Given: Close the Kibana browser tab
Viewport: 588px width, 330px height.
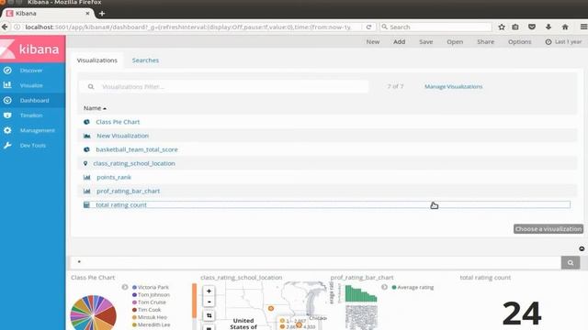Looking at the screenshot, I should (x=87, y=13).
